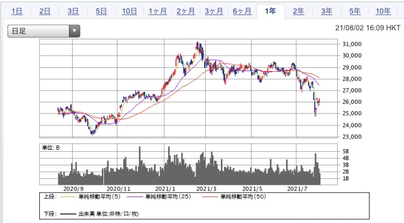This screenshot has width=404, height=223.
Task: Click the 27,000 price axis label
Action: click(x=352, y=90)
